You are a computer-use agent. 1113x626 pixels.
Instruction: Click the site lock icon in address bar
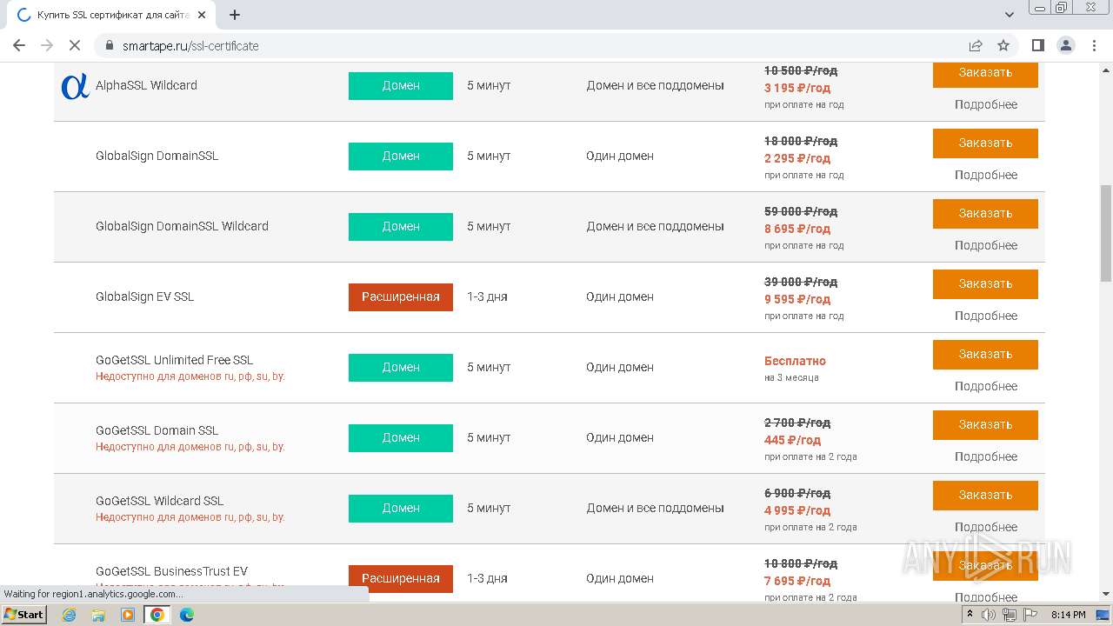point(110,46)
